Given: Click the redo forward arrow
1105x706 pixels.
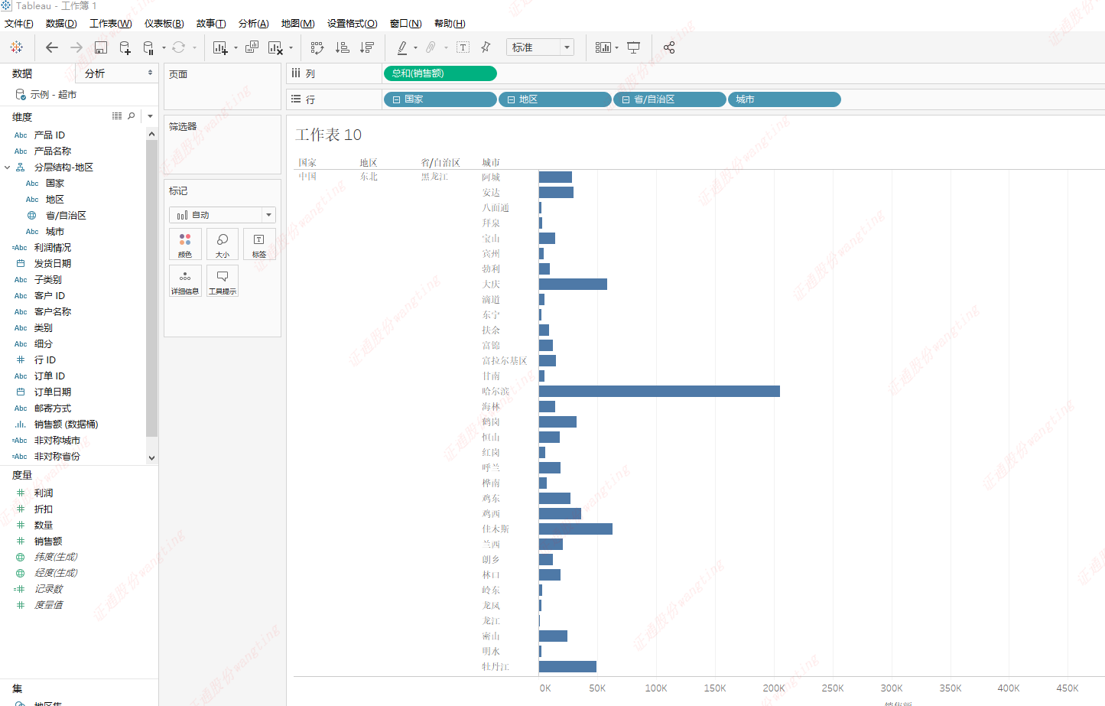Looking at the screenshot, I should 76,47.
